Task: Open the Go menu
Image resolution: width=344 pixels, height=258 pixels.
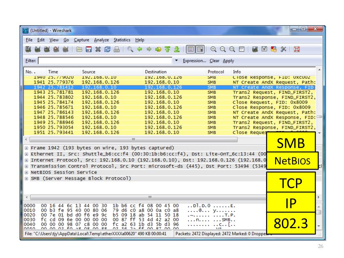Action: [x=66, y=40]
